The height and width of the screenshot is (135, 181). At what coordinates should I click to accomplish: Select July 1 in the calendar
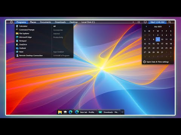(x=153, y=35)
